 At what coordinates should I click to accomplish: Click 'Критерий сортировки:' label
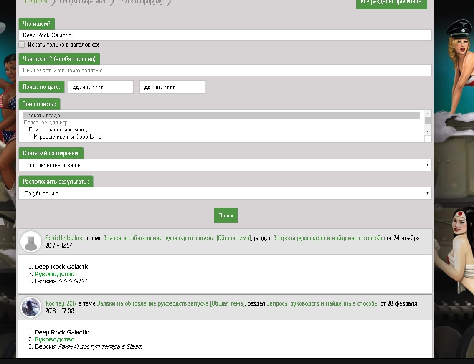point(51,153)
